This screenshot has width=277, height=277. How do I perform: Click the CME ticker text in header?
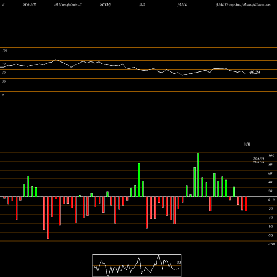[183, 4]
